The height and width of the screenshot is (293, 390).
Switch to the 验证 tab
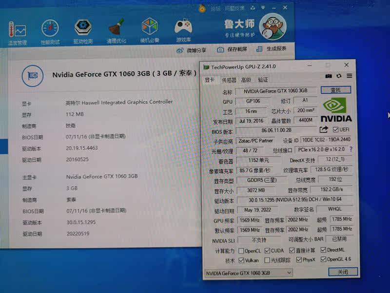point(263,80)
